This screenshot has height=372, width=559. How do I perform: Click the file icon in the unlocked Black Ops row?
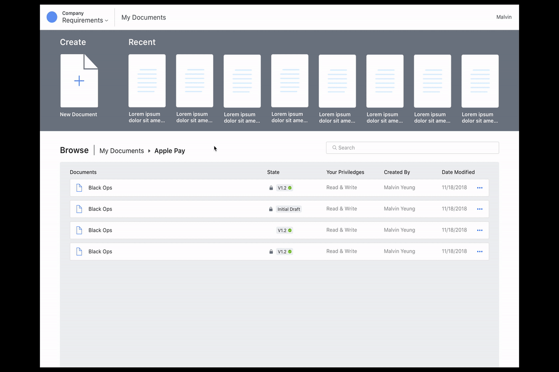point(79,230)
